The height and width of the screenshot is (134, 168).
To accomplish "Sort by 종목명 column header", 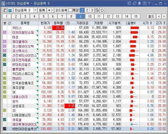I will click(x=25, y=23).
